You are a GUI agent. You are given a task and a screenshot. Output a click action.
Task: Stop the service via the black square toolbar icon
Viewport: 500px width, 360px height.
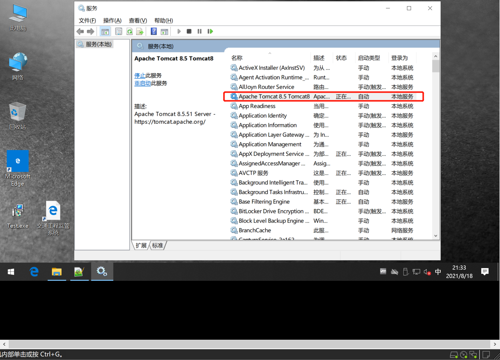(189, 31)
